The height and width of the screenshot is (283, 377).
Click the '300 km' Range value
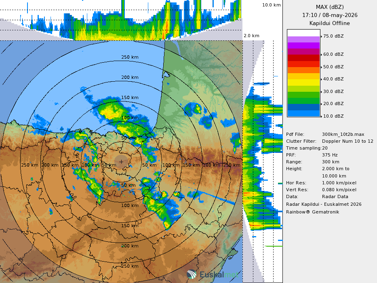pyautogui.click(x=331, y=162)
